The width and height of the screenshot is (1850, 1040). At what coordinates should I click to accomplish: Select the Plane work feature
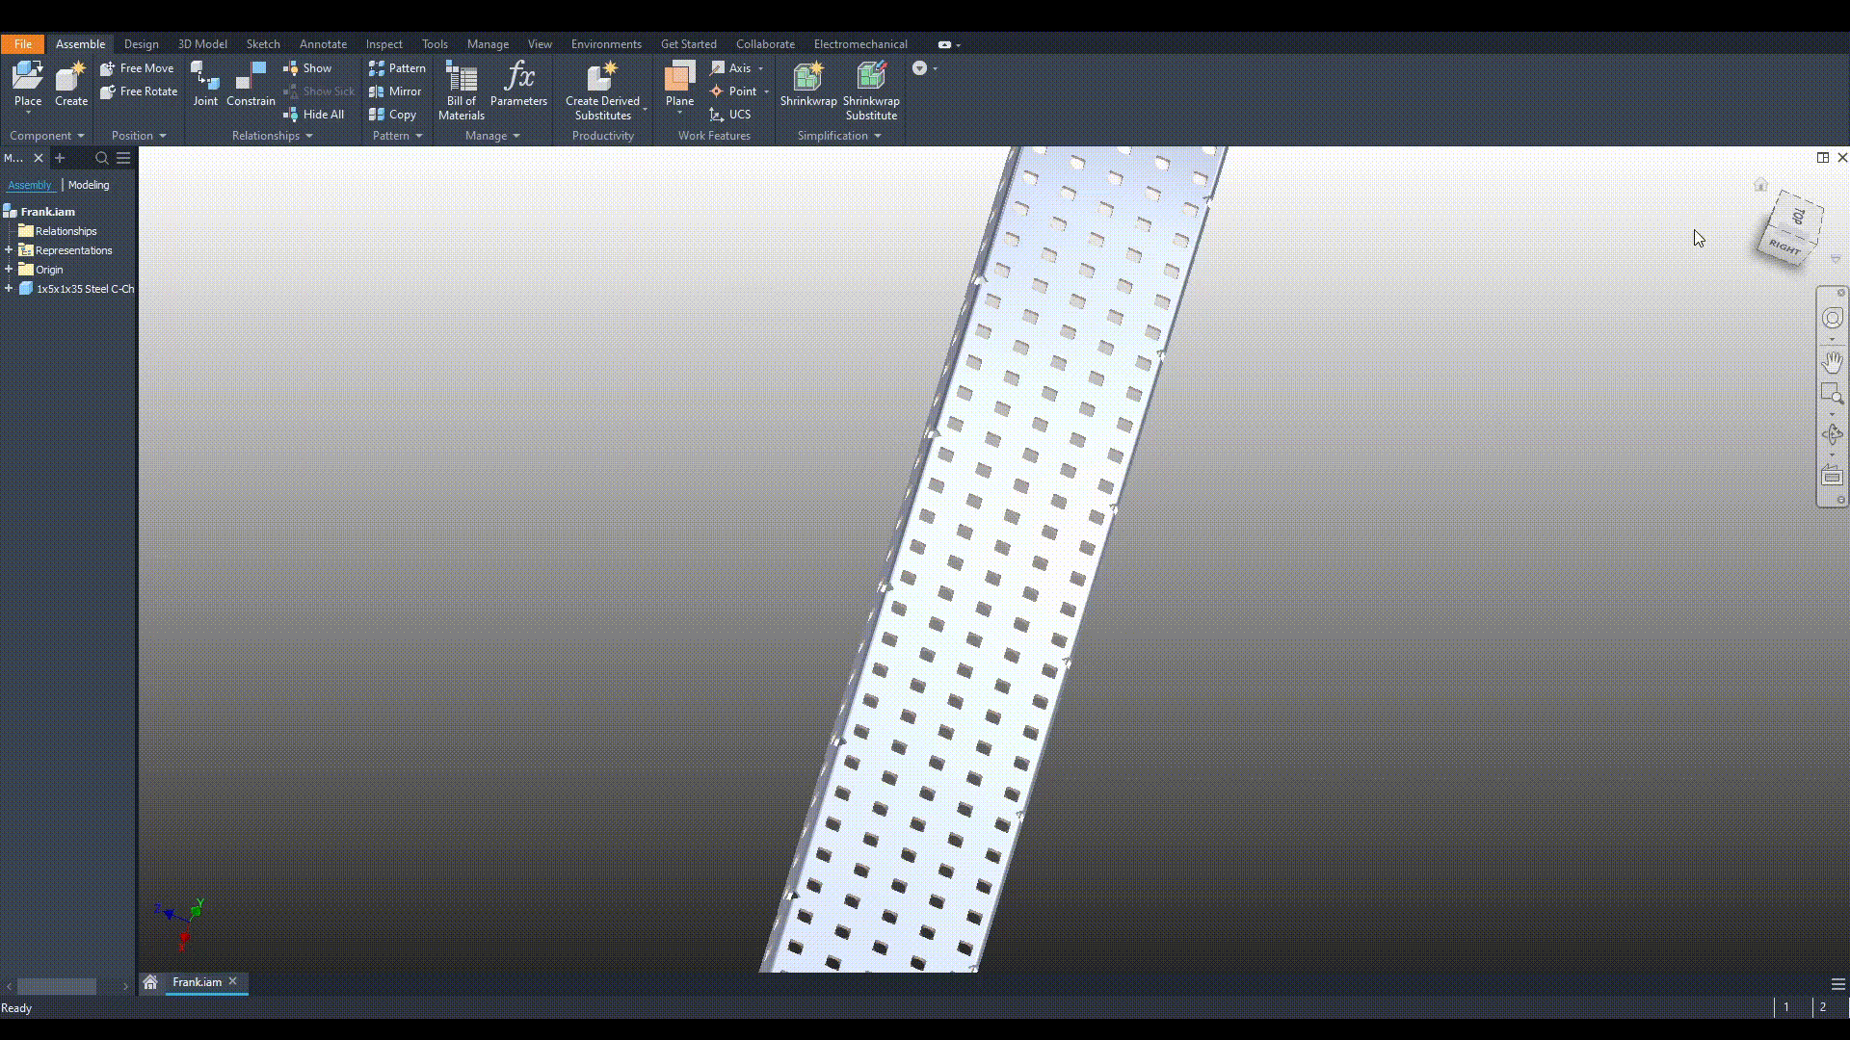coord(679,85)
